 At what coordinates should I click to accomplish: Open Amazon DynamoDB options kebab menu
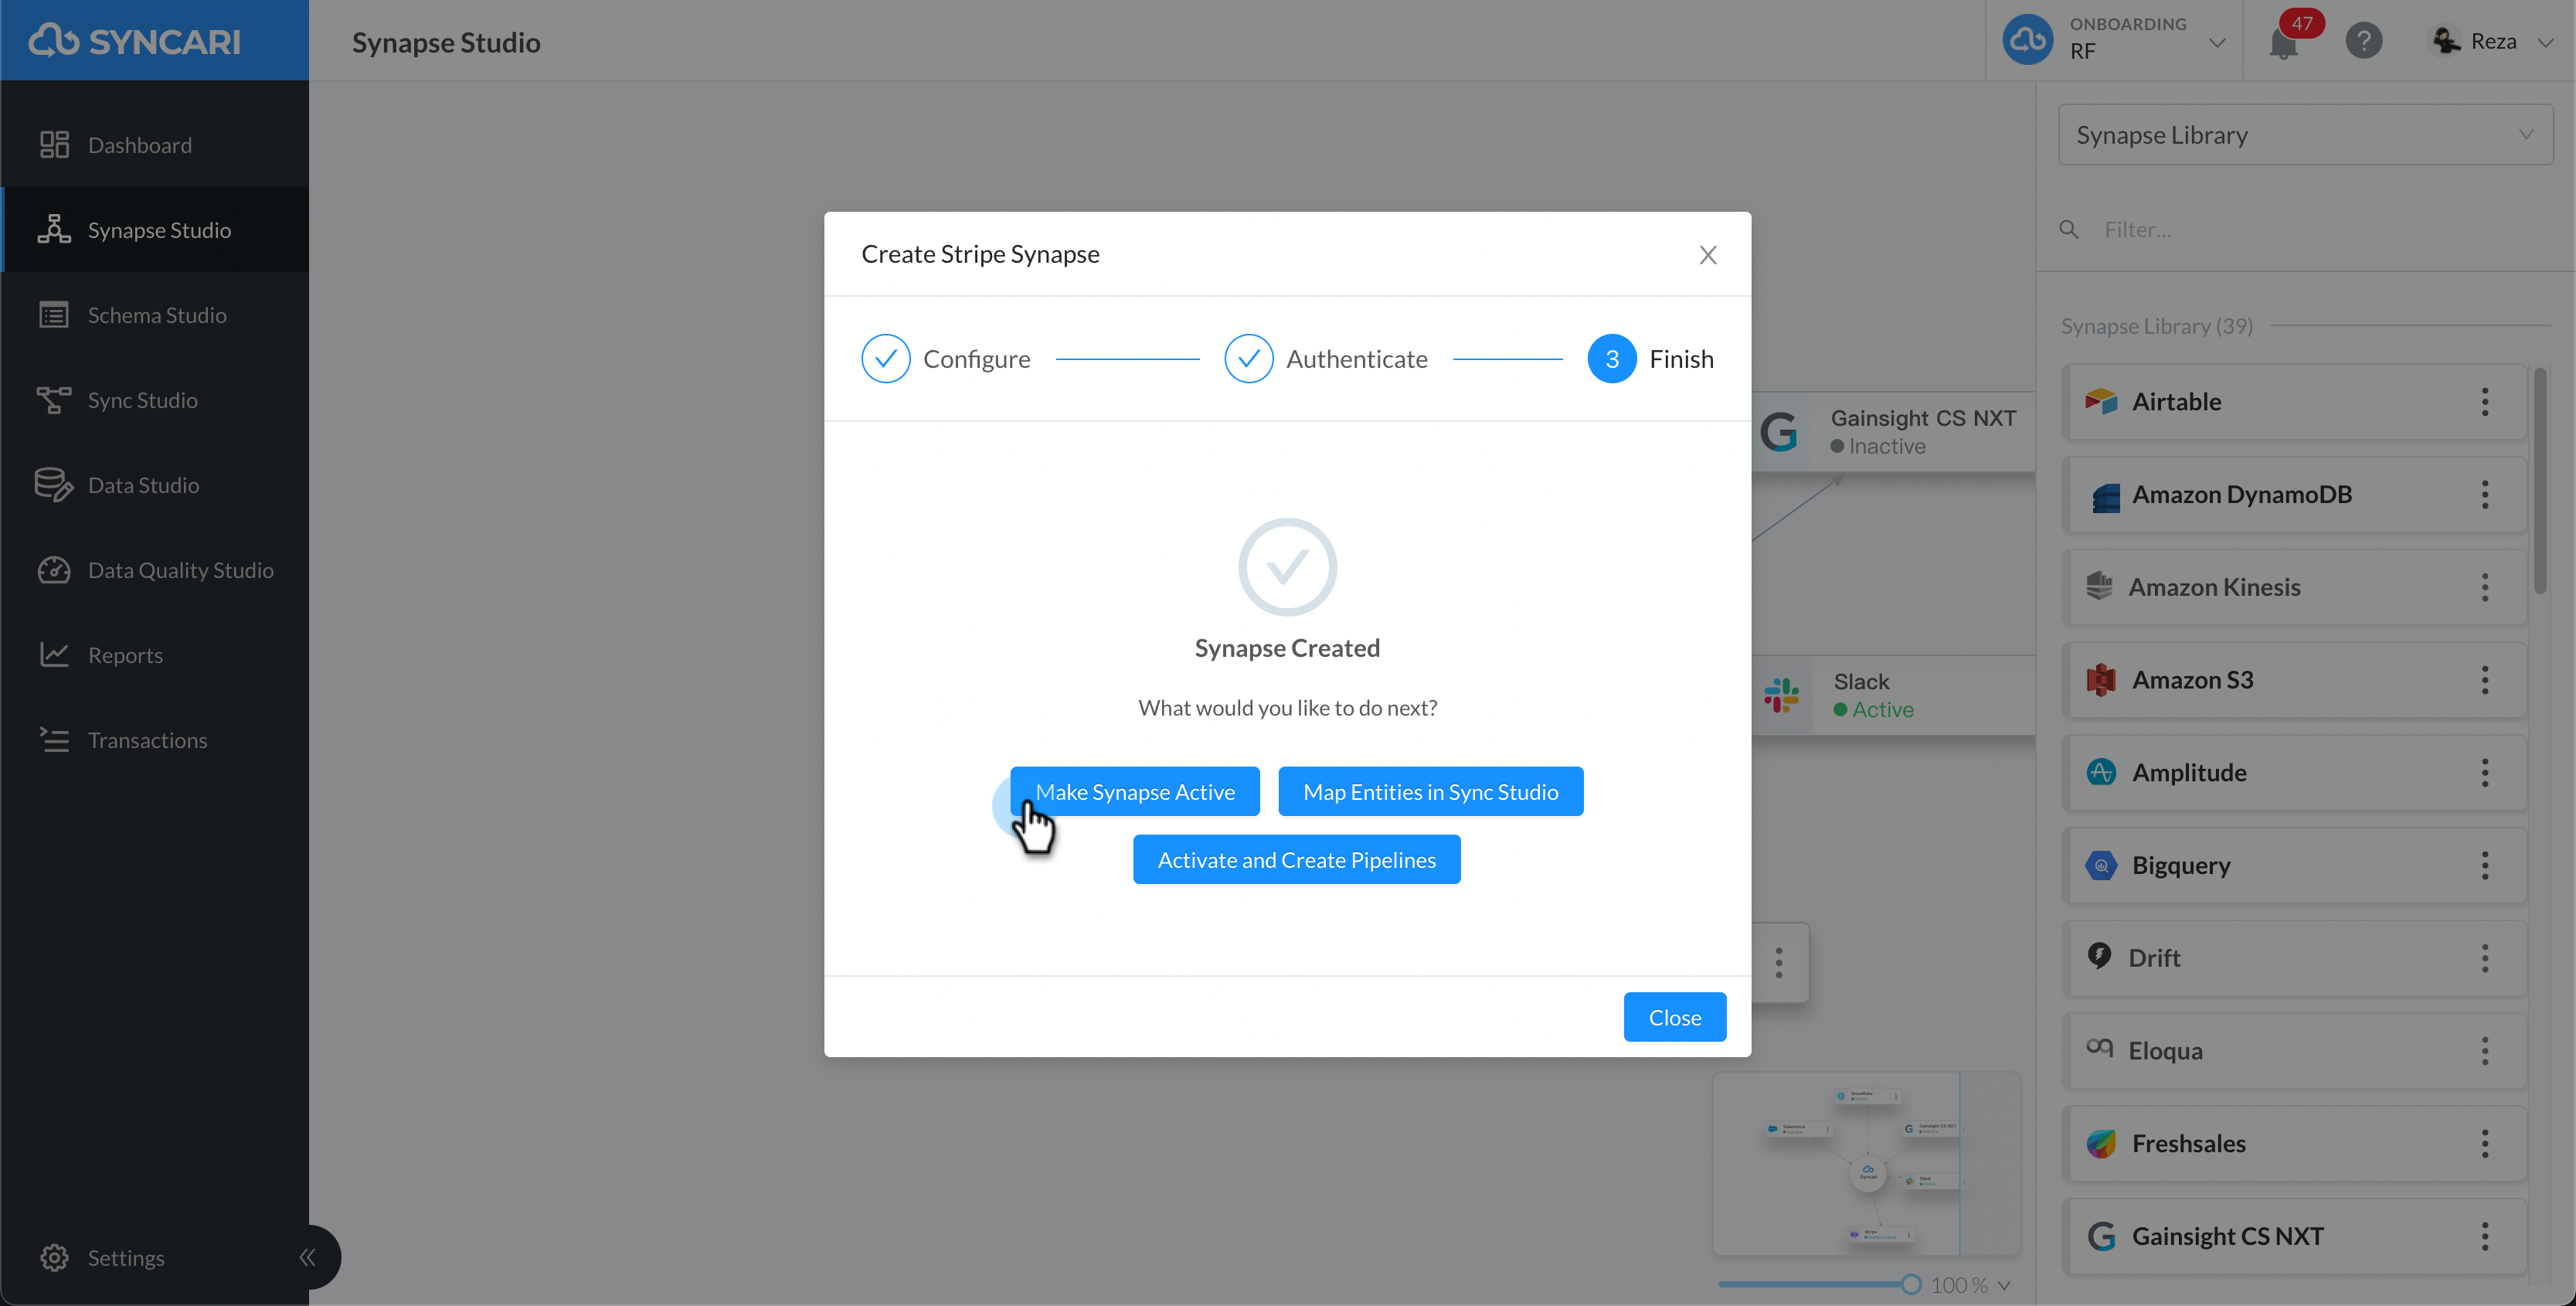(2485, 495)
